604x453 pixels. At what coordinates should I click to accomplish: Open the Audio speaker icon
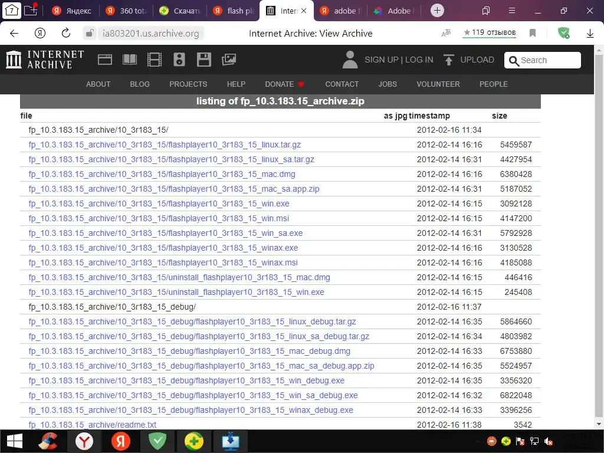click(179, 60)
